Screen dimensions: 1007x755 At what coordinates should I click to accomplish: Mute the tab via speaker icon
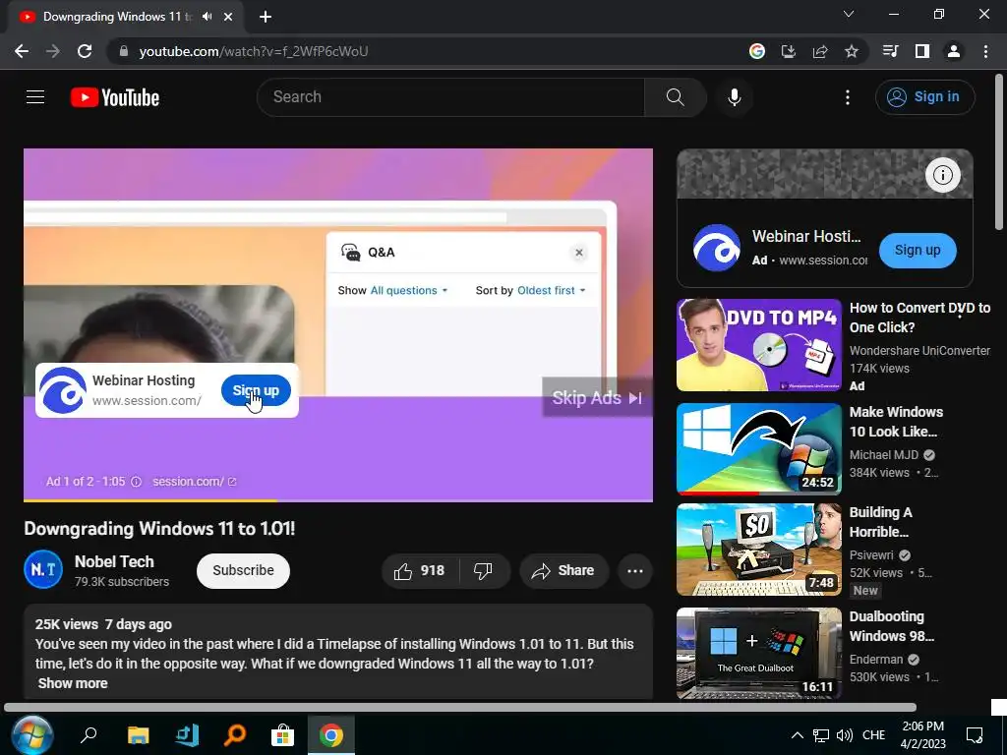pos(207,17)
